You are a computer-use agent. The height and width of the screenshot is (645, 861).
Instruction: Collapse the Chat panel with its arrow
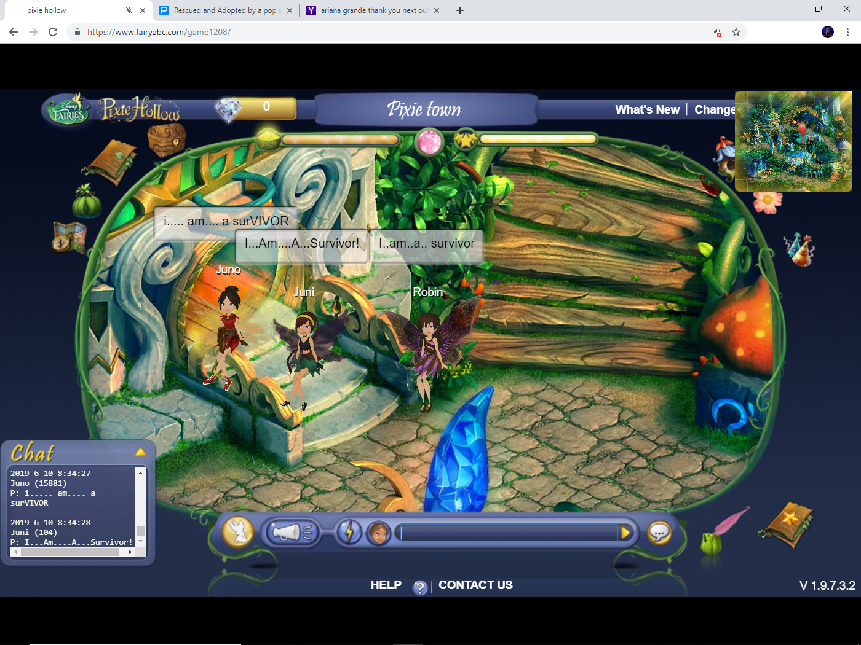[x=140, y=451]
